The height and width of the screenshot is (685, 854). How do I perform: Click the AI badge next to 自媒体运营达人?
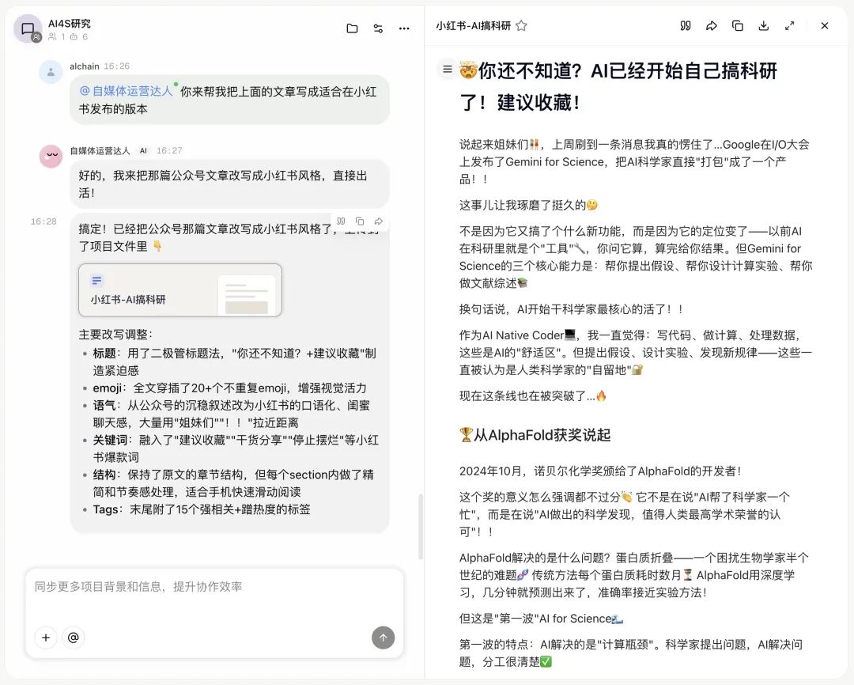click(x=143, y=151)
